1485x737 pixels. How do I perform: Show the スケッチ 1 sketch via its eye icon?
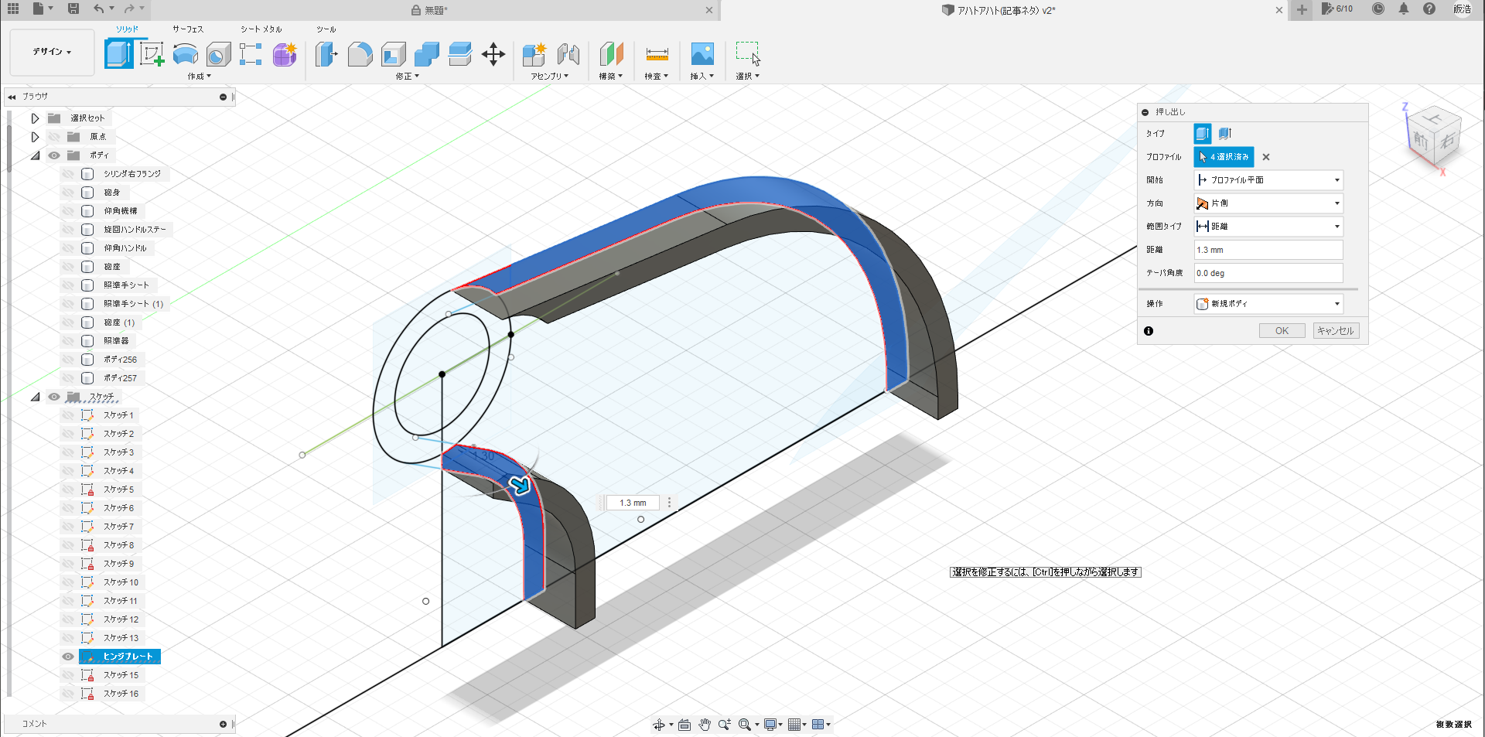pyautogui.click(x=68, y=415)
